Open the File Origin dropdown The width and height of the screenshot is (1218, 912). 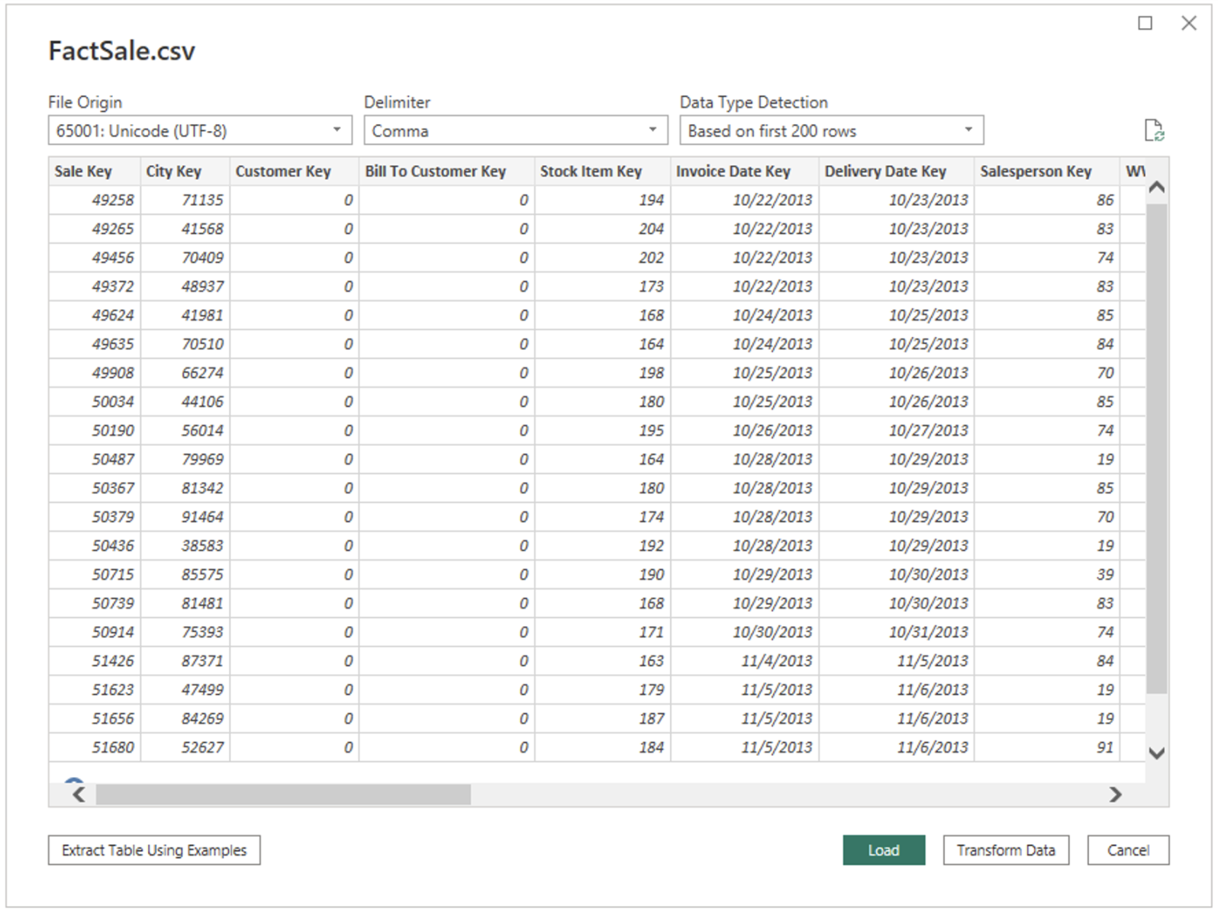pos(200,130)
